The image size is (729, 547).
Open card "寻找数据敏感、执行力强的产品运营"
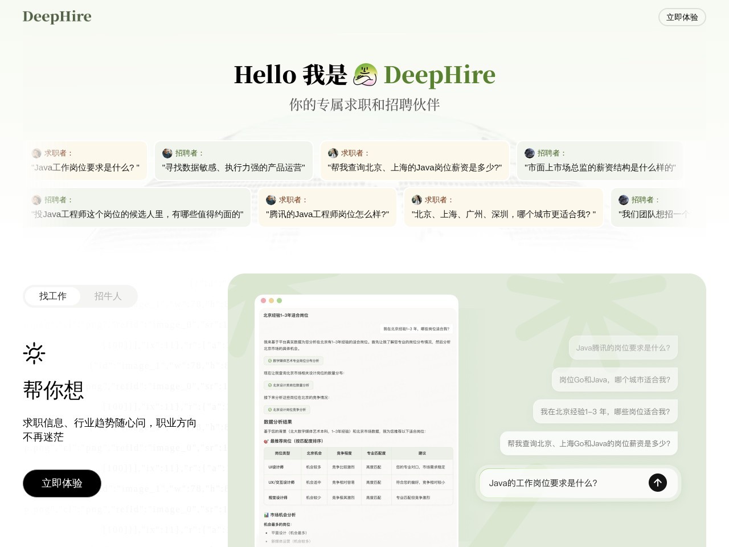(234, 161)
